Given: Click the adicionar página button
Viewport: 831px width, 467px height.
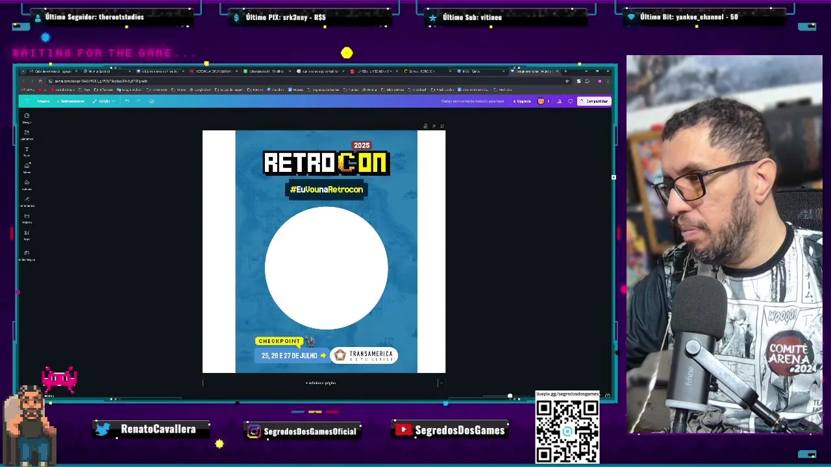Looking at the screenshot, I should pyautogui.click(x=321, y=383).
